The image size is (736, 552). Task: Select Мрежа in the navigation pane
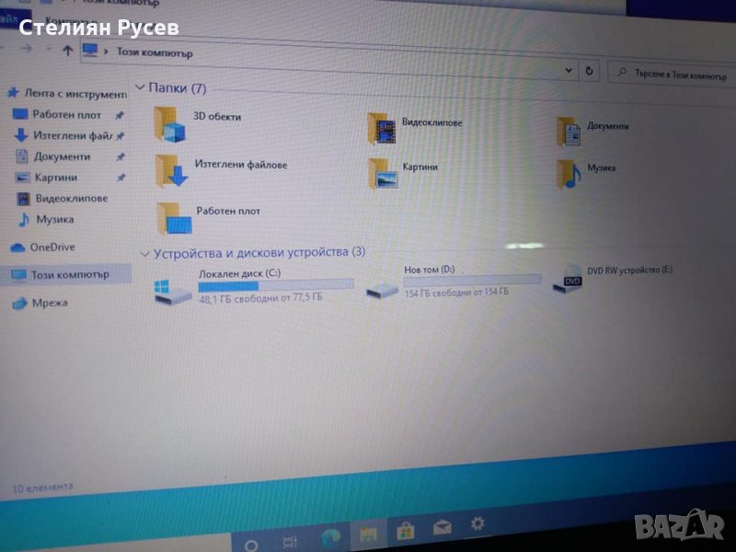49,303
